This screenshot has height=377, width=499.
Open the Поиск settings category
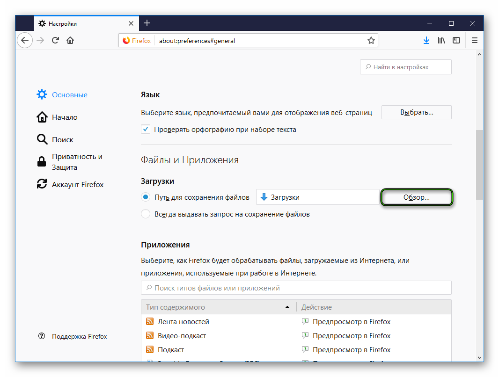click(x=55, y=139)
